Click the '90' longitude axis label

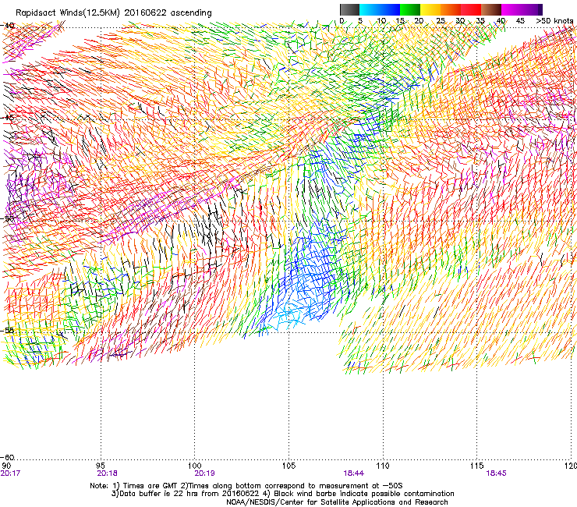click(x=6, y=466)
